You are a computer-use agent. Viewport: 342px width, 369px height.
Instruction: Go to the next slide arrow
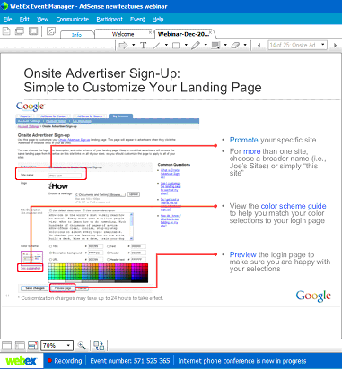click(x=335, y=45)
